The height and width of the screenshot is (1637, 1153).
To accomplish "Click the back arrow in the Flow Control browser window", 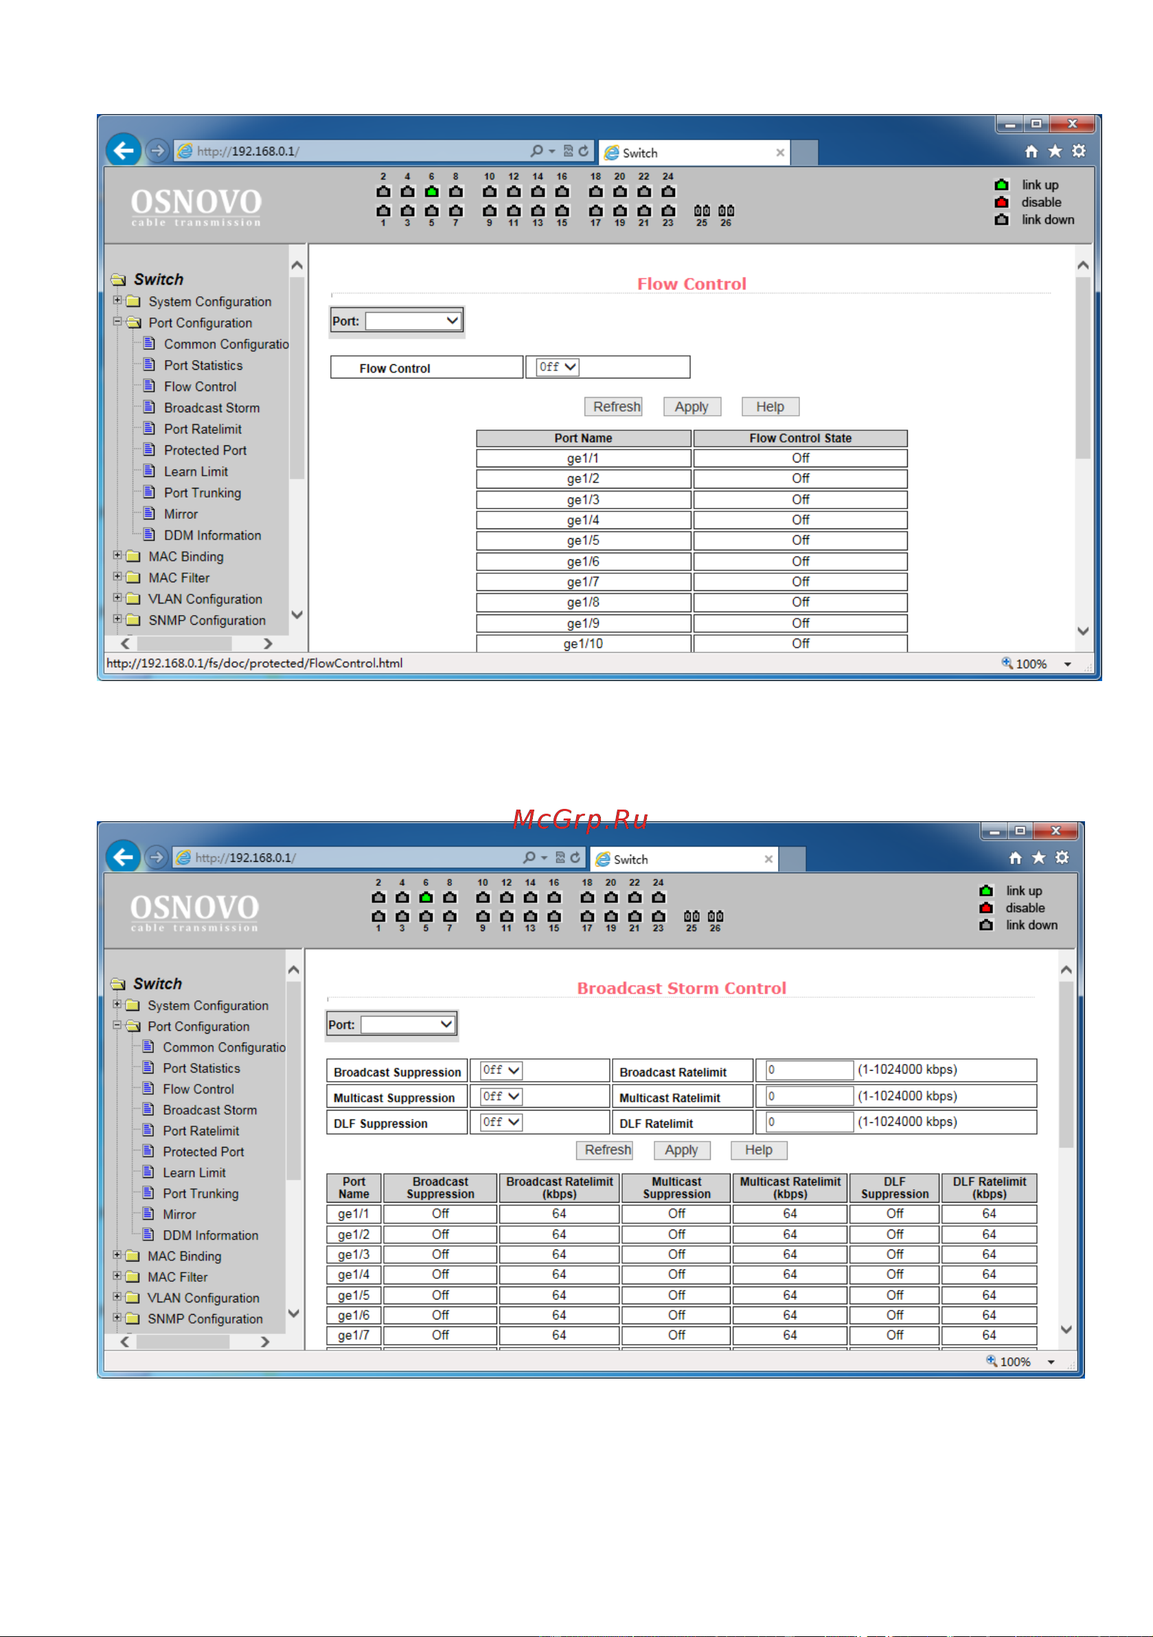I will pos(124,151).
